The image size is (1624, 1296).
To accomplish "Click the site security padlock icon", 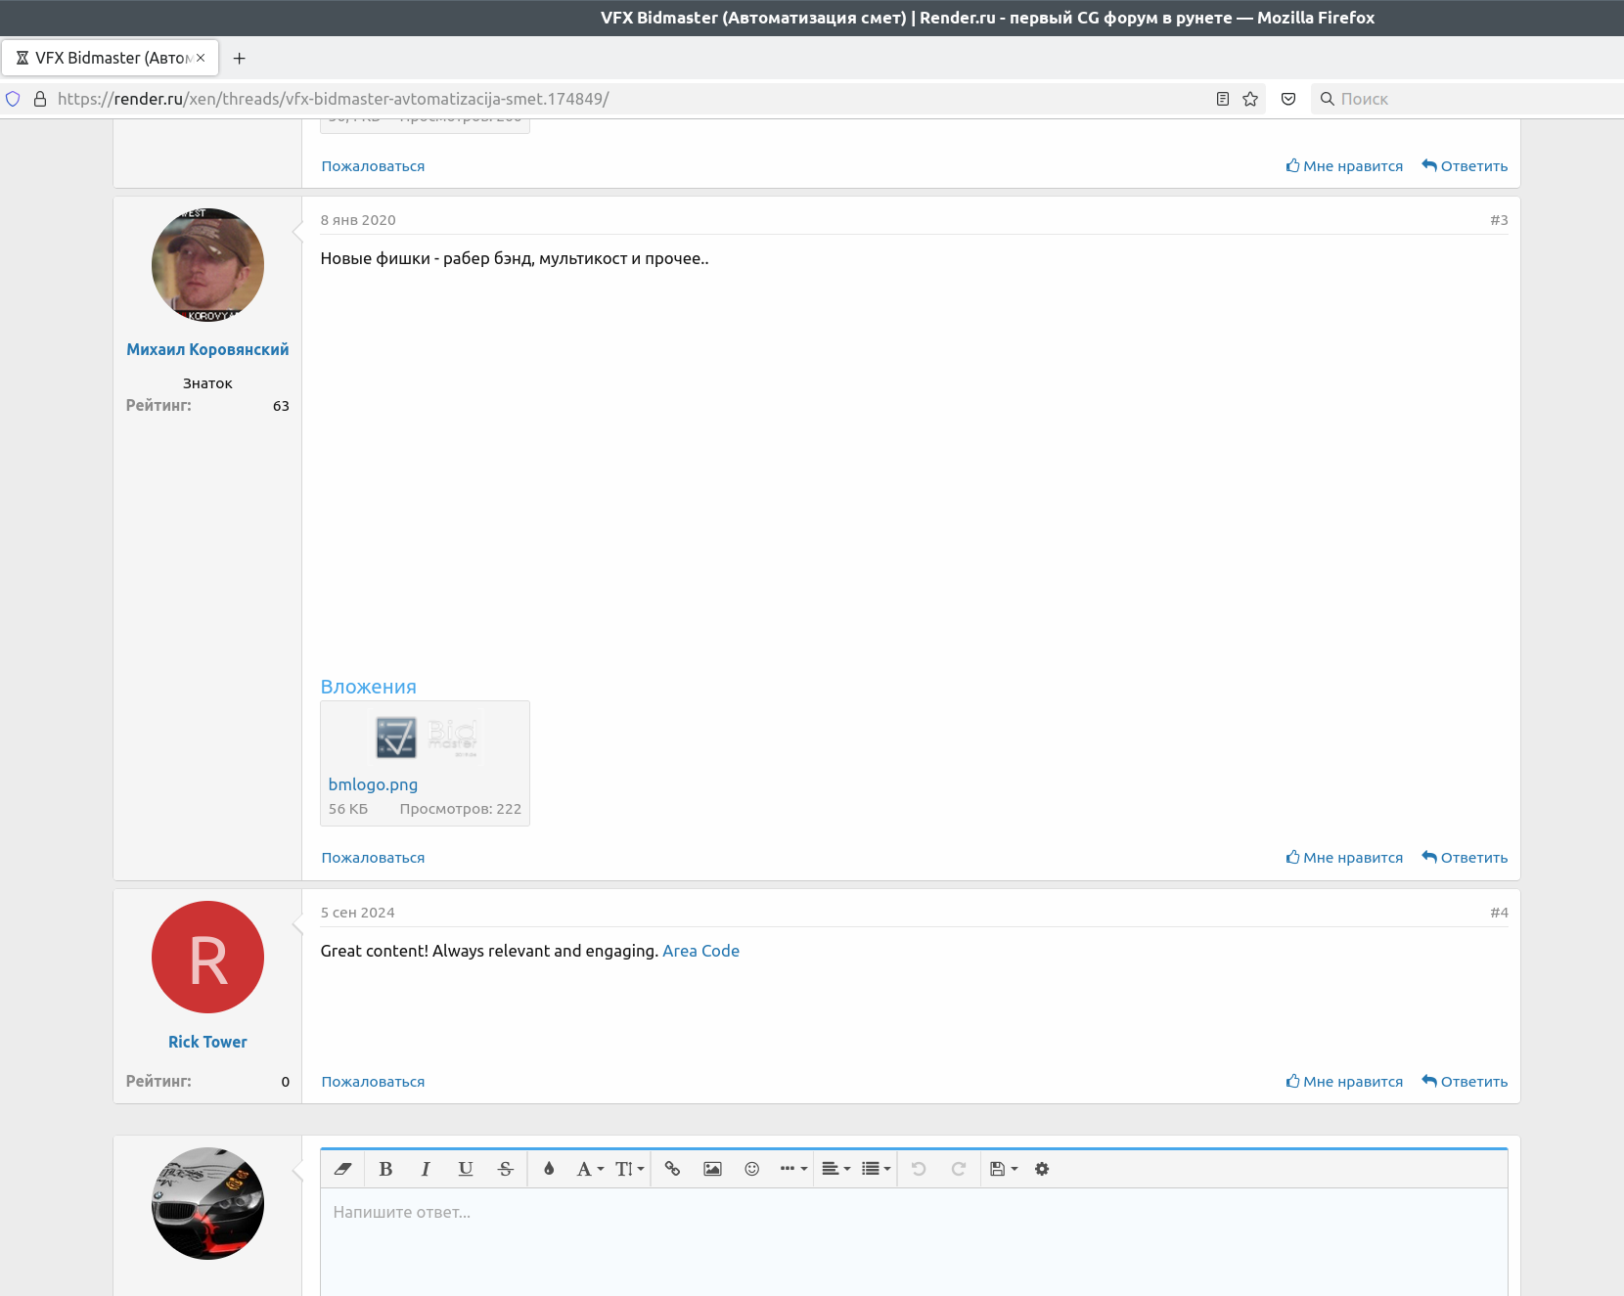I will point(40,99).
